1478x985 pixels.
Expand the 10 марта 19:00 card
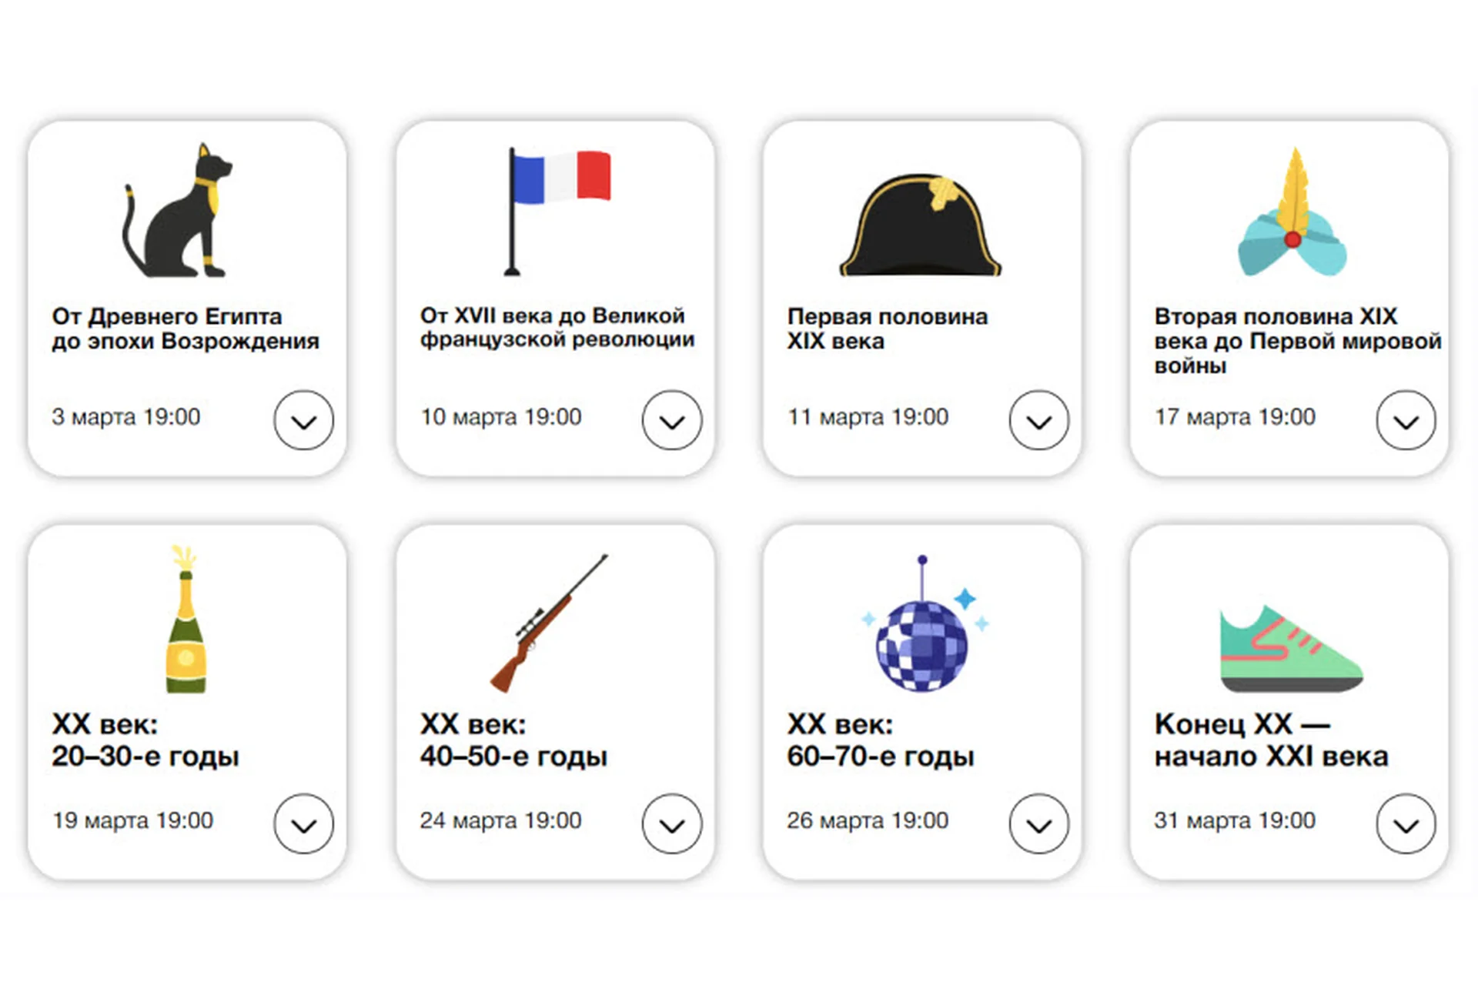672,420
